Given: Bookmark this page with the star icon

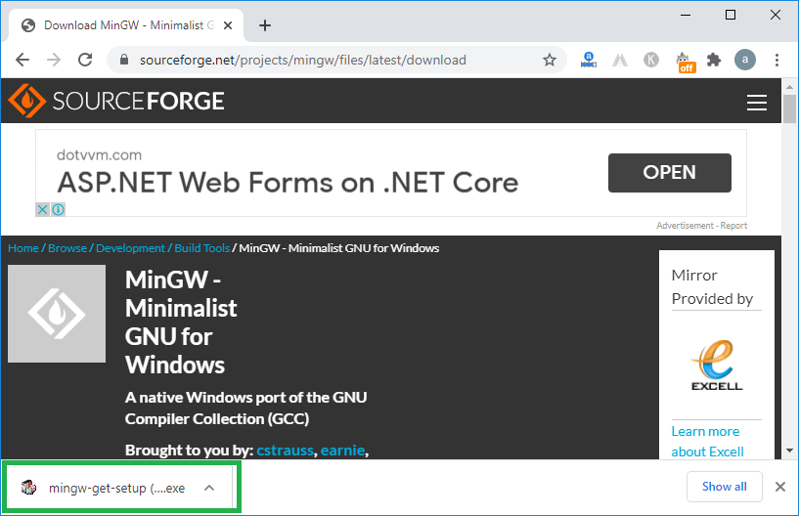Looking at the screenshot, I should (550, 61).
